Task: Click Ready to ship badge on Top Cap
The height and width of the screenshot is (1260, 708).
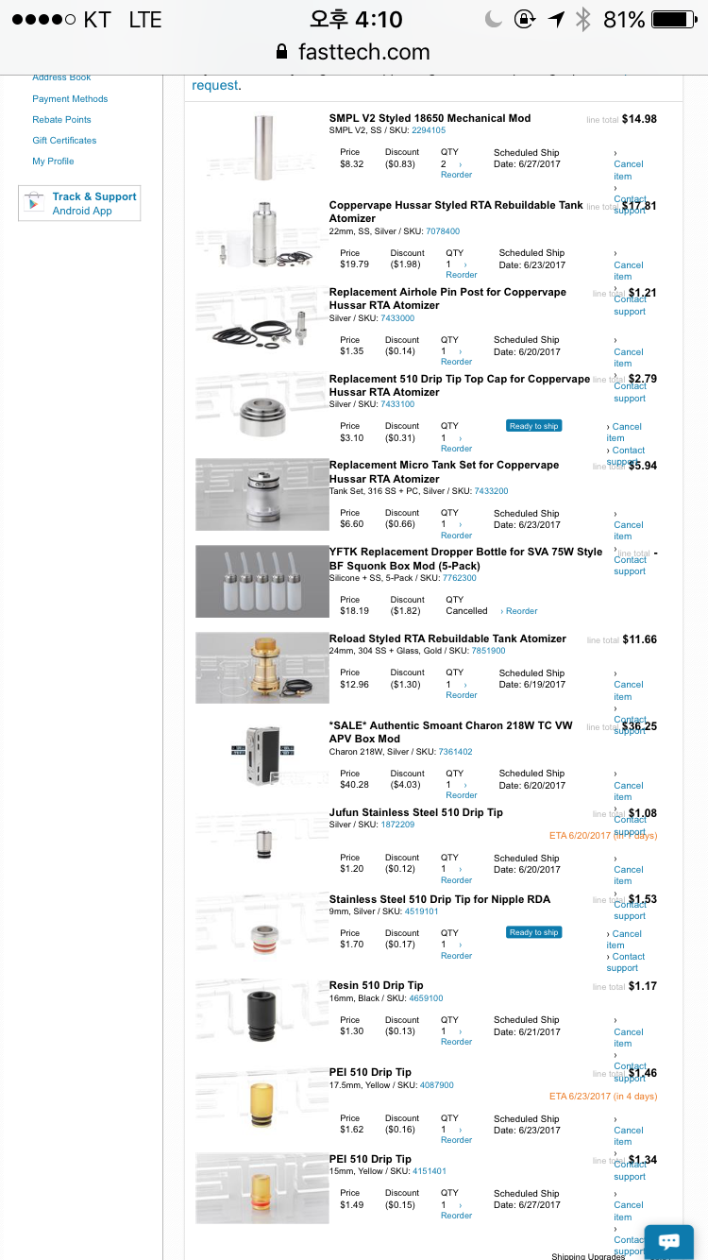Action: click(x=534, y=426)
